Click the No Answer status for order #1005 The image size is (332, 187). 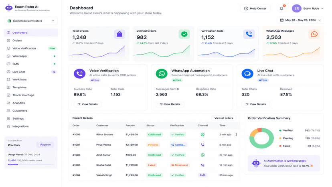[x=180, y=165]
